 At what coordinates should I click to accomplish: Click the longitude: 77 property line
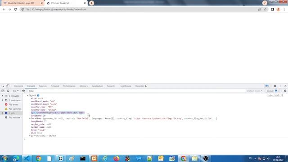click(39, 121)
